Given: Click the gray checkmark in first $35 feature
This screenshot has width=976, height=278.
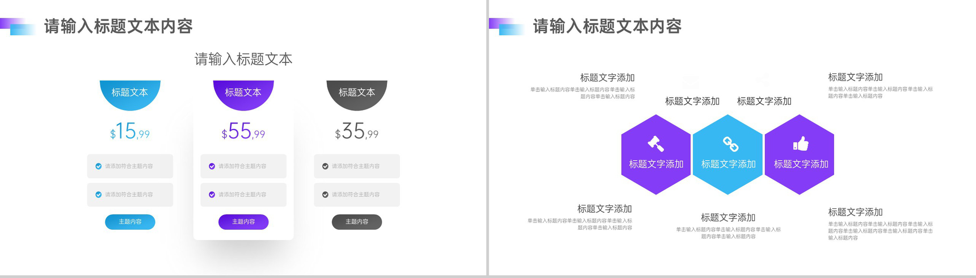Looking at the screenshot, I should click(x=325, y=166).
